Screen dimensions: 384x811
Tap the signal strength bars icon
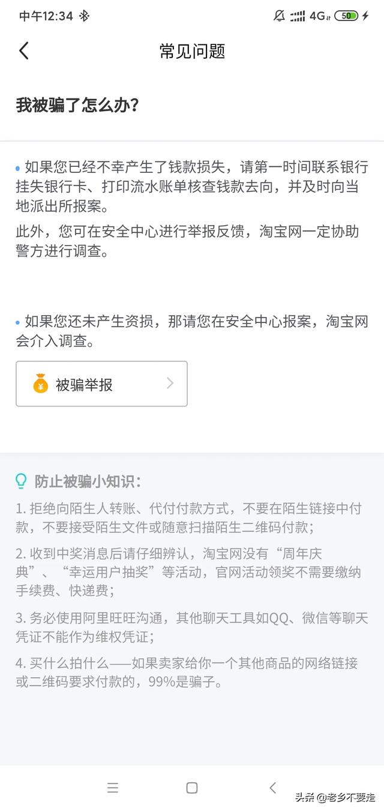[x=298, y=16]
